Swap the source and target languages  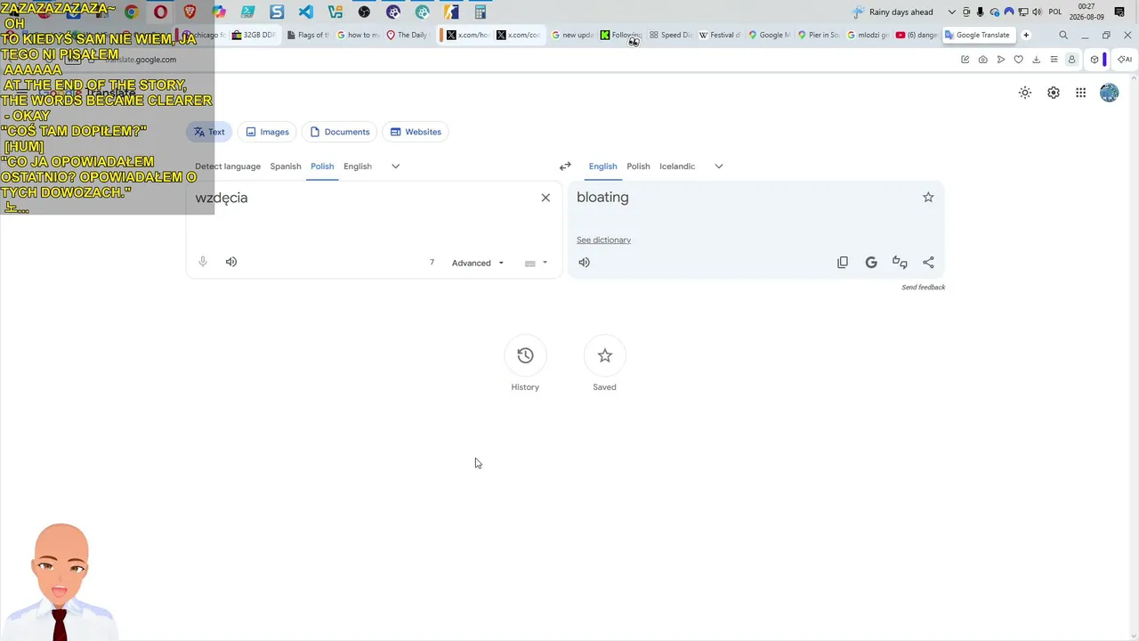565,166
